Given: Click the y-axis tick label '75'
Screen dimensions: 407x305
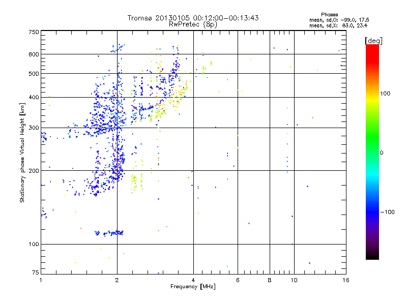Looking at the screenshot, I should tap(36, 272).
